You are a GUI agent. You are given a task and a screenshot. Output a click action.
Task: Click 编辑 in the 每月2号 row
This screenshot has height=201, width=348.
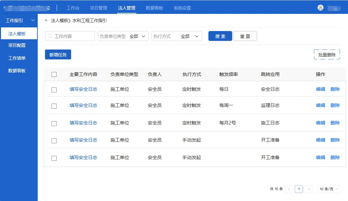click(321, 123)
